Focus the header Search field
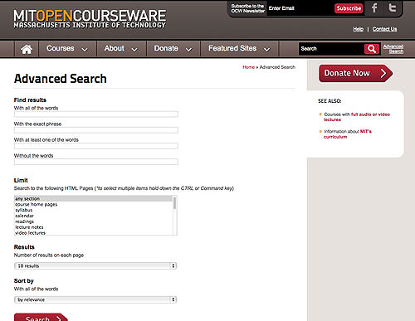Screen dimensions: 415x321 pos(331,49)
